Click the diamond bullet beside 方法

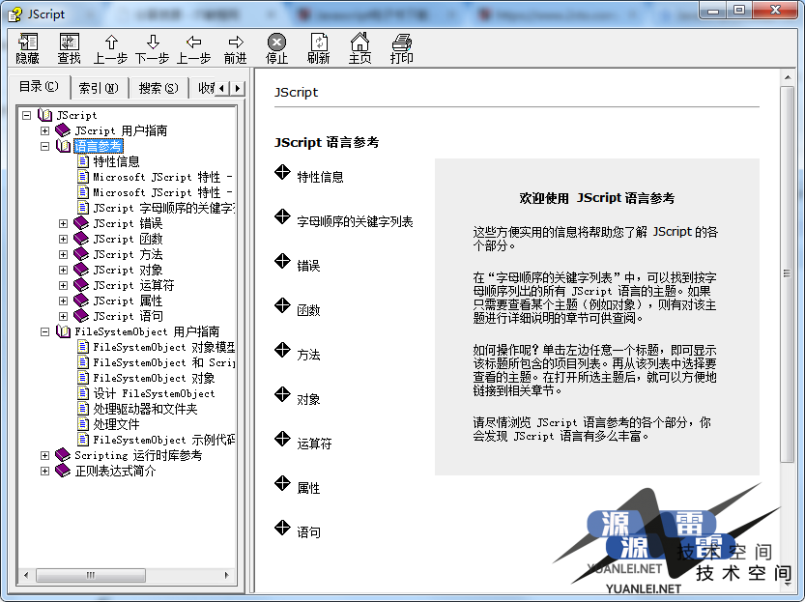click(x=282, y=351)
